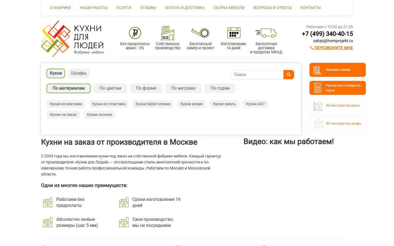394x246 pixels.
Task: Open the Контакты menu item
Action: pos(311,8)
